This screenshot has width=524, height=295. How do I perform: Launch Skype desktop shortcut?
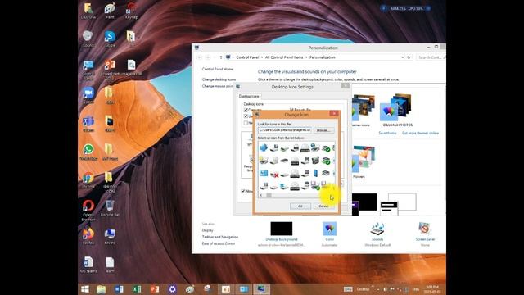(x=110, y=39)
